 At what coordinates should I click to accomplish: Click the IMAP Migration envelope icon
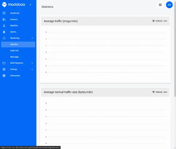pyautogui.click(x=4, y=63)
